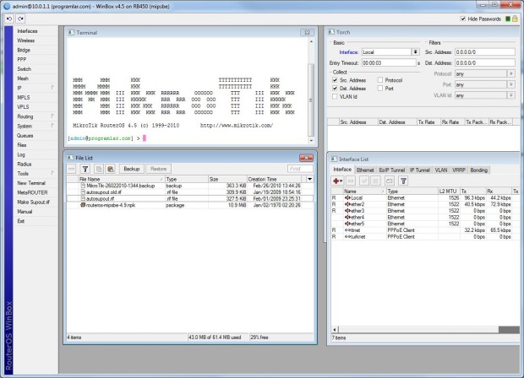Click the Torch window title icon

point(330,32)
